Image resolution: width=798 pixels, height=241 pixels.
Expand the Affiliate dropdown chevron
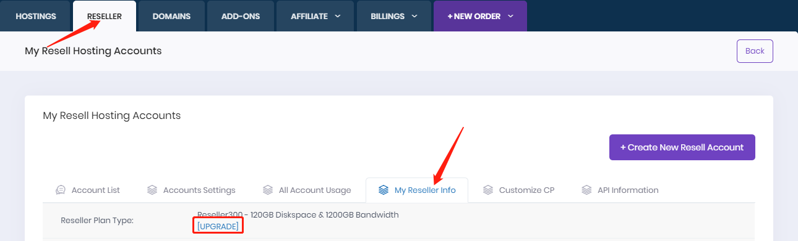click(338, 17)
